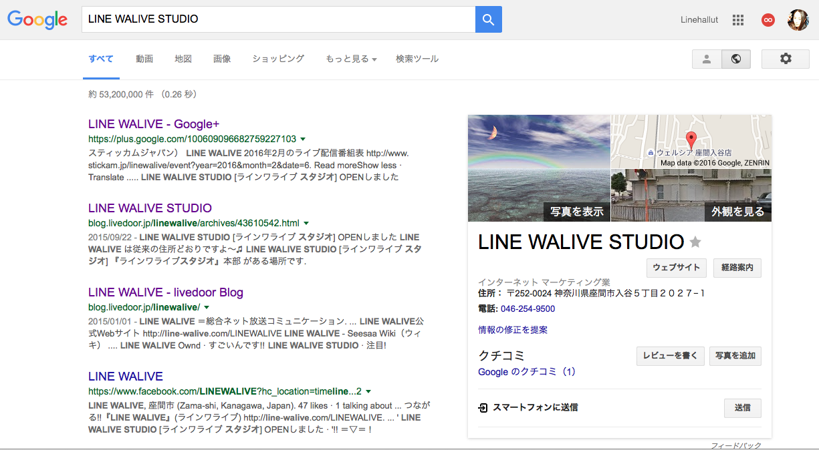The height and width of the screenshot is (450, 819).
Task: Click the red map pin thumbnail
Action: click(691, 141)
